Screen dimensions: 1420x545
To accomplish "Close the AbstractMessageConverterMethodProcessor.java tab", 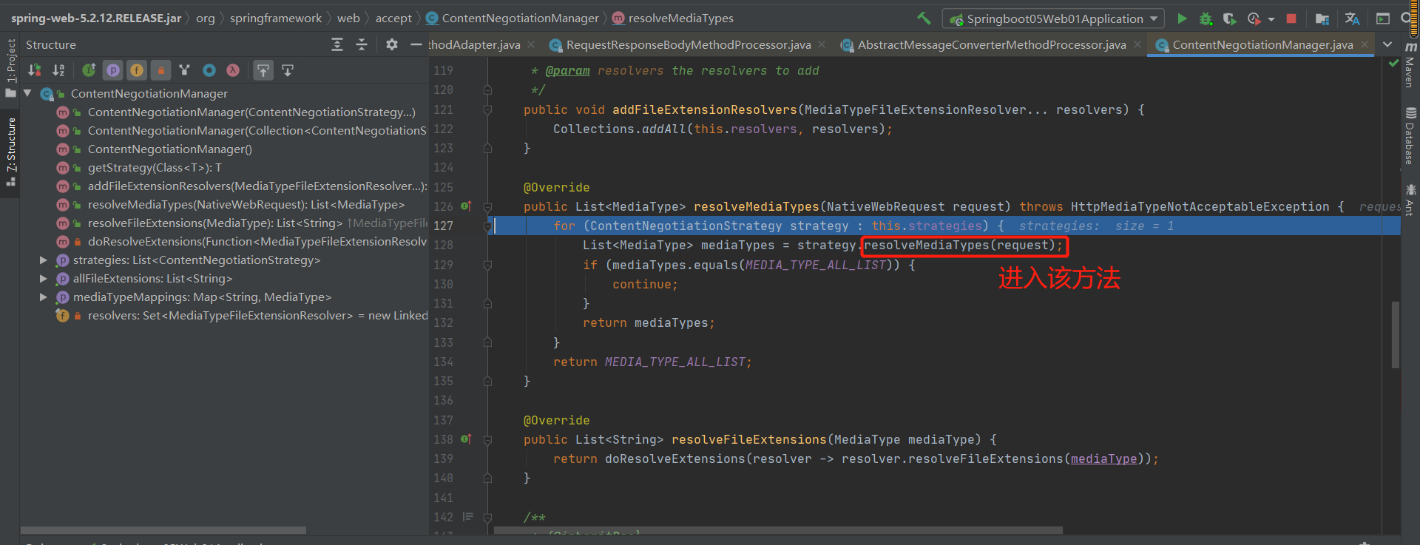I will pyautogui.click(x=1137, y=45).
